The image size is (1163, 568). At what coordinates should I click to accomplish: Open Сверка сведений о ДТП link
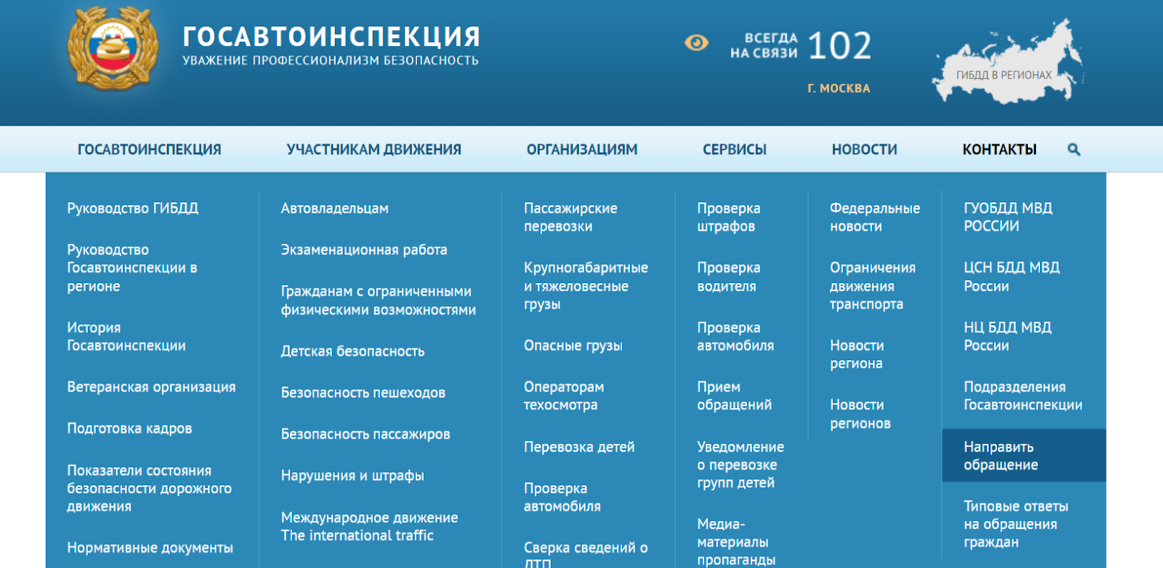(x=586, y=554)
